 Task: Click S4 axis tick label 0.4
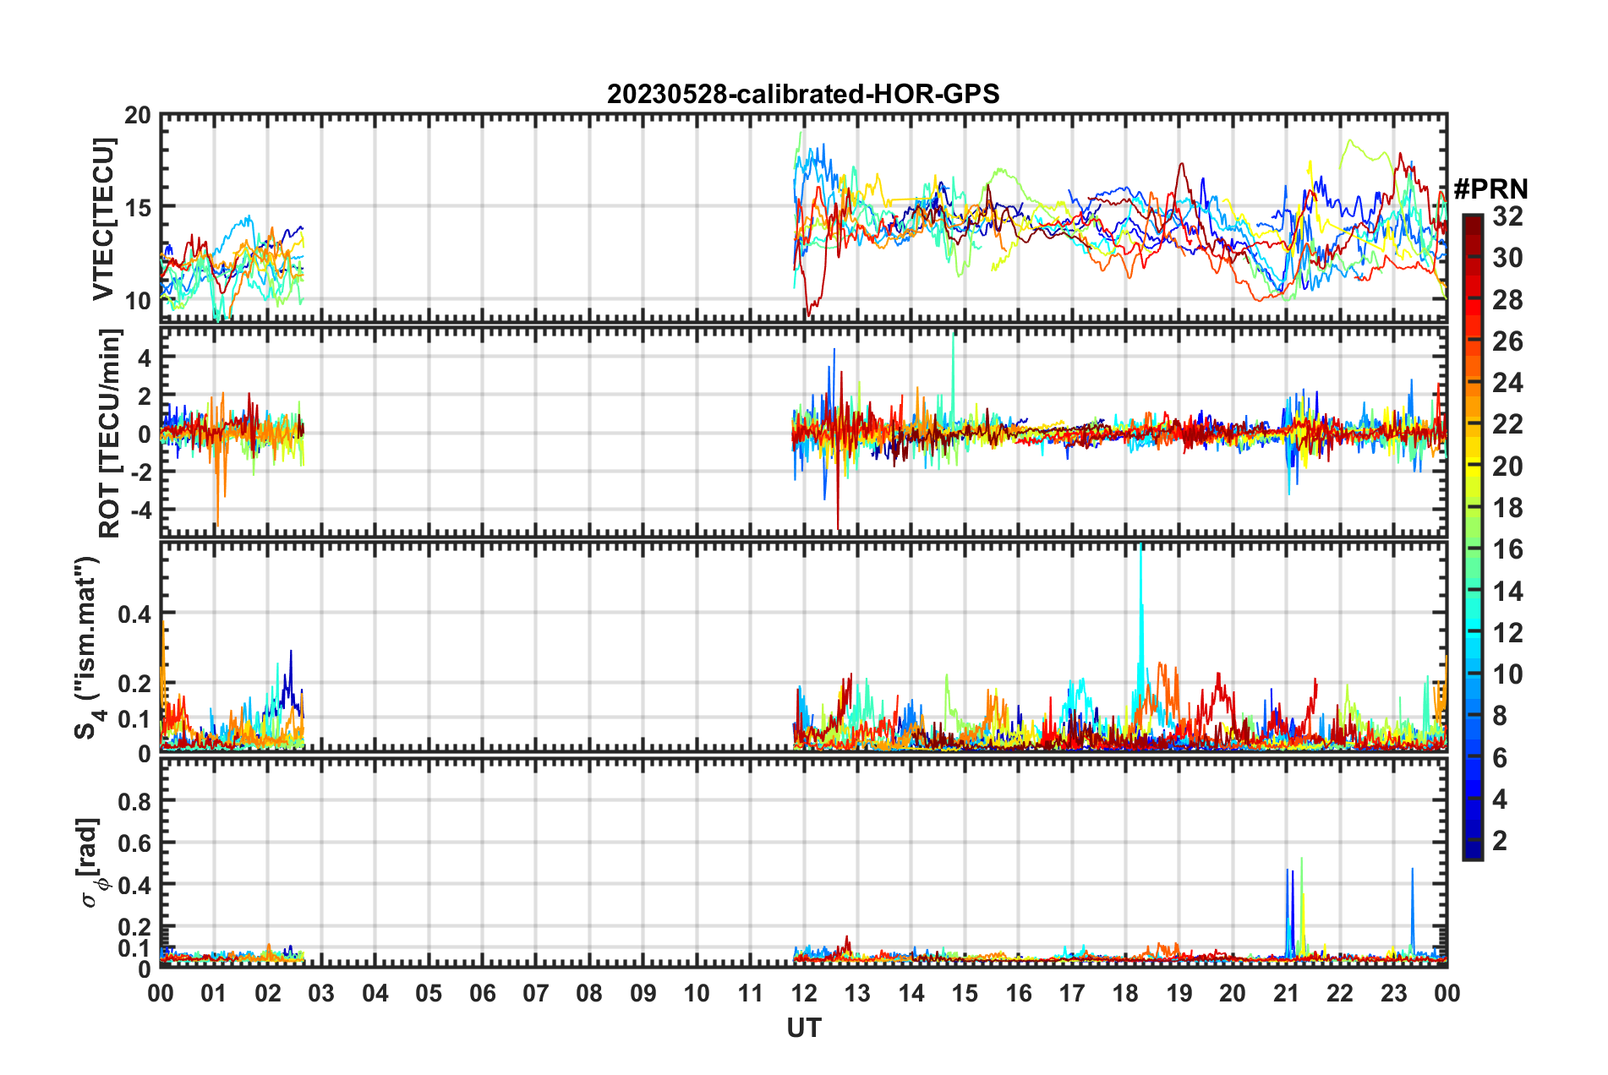pyautogui.click(x=135, y=614)
